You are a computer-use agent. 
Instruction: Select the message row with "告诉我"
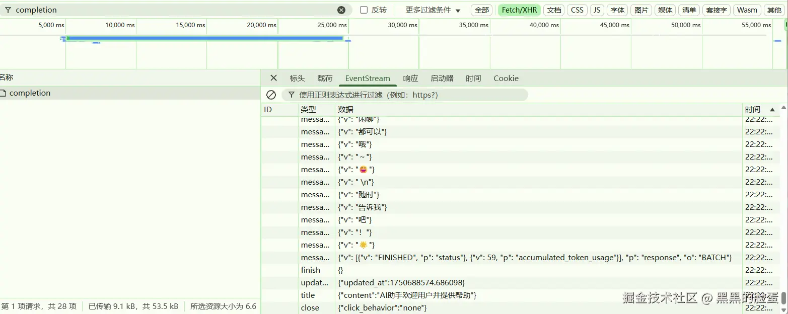(520, 207)
